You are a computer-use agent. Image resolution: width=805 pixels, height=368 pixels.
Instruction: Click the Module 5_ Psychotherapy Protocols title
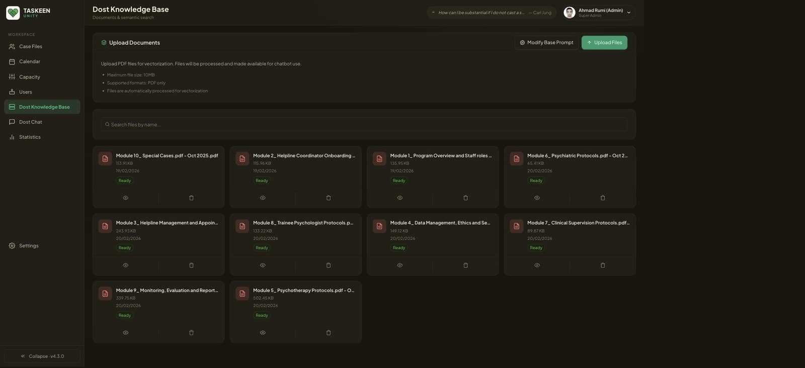[304, 291]
